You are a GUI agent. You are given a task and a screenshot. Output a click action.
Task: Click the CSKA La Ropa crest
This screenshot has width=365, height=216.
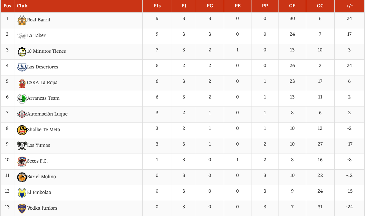tap(22, 83)
